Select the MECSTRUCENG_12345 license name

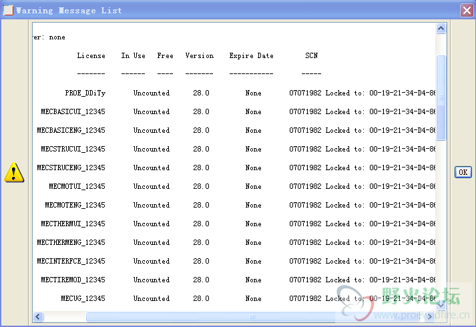[71, 168]
